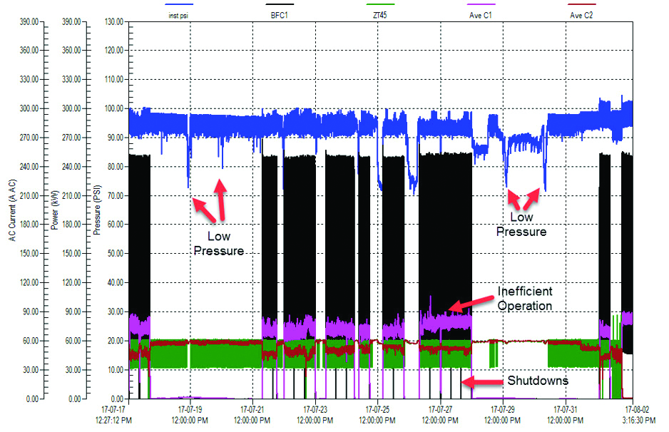
Task: Click the 'Inefficient Operation' annotation text
Action: point(525,299)
